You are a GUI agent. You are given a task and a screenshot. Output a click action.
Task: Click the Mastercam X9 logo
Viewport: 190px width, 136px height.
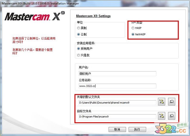(35, 16)
